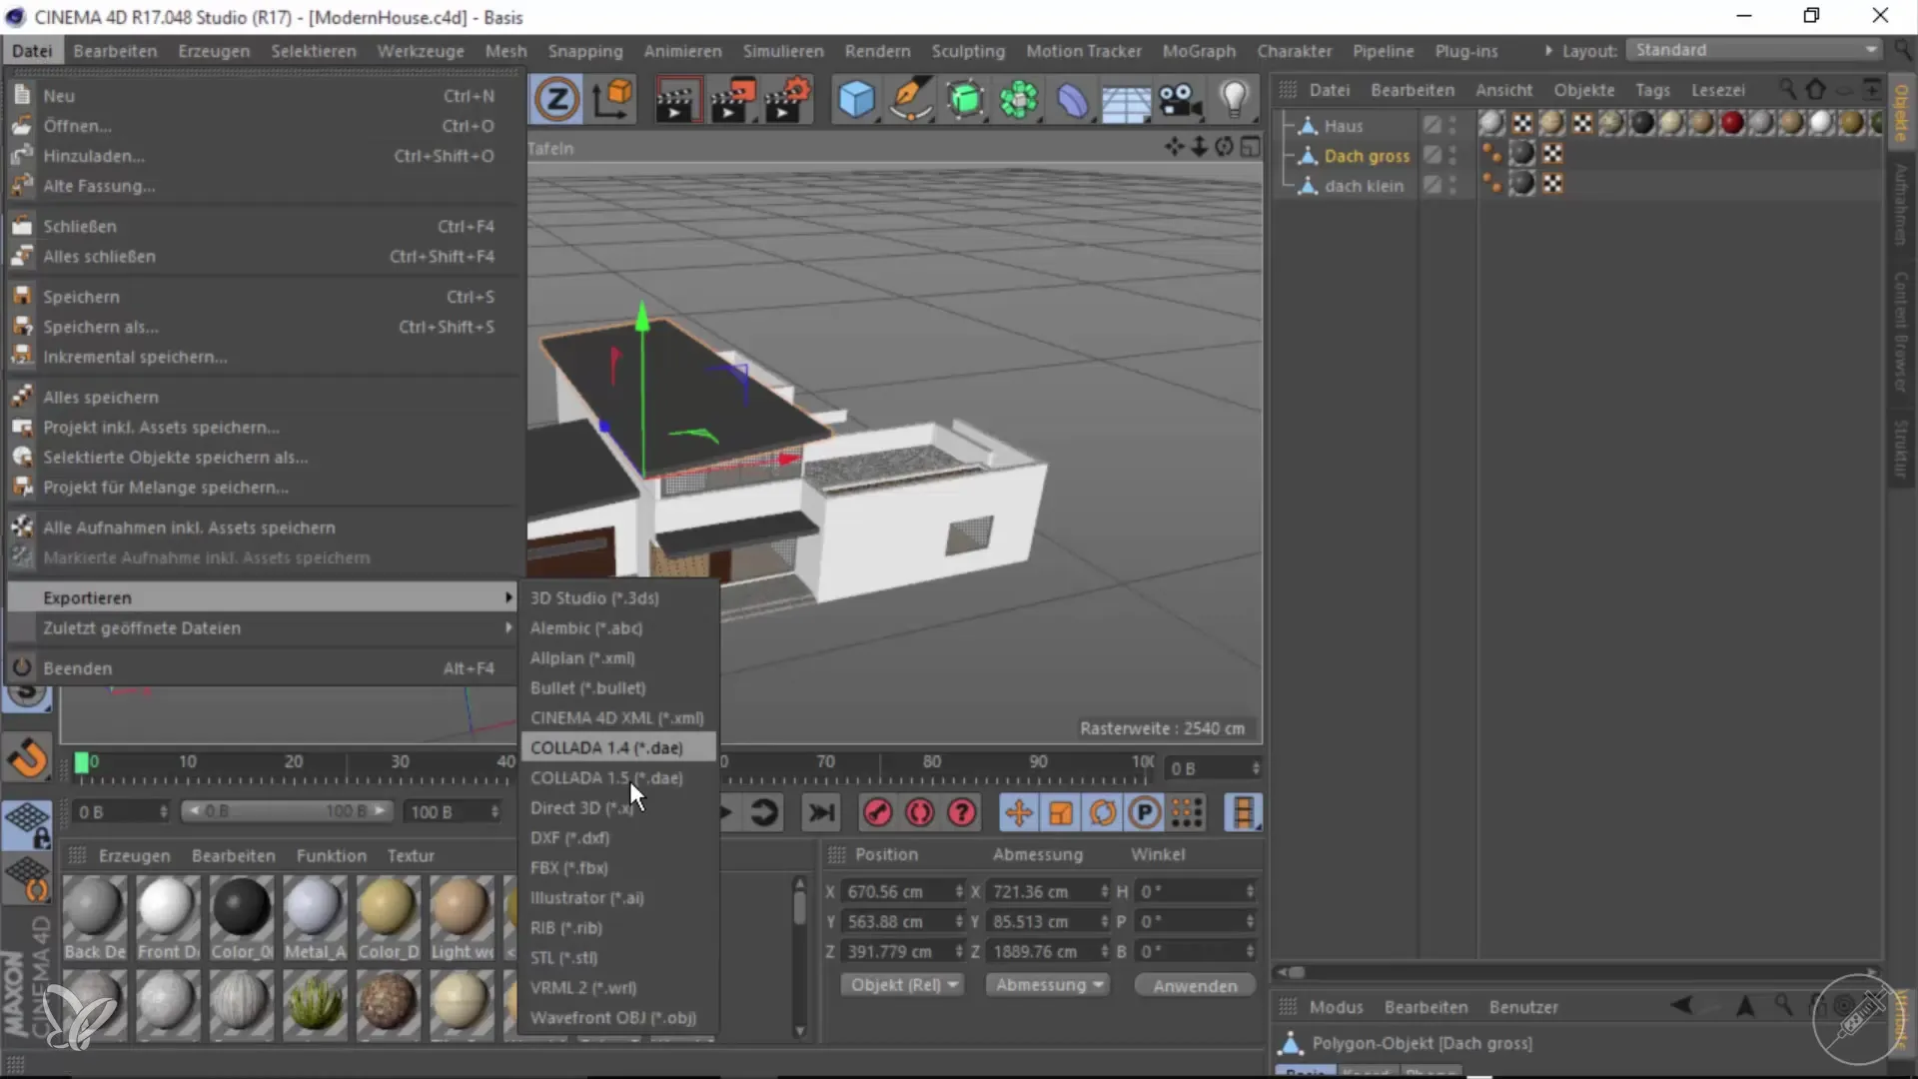The height and width of the screenshot is (1079, 1918).
Task: Open the Tags menu in Object Manager
Action: (1652, 90)
